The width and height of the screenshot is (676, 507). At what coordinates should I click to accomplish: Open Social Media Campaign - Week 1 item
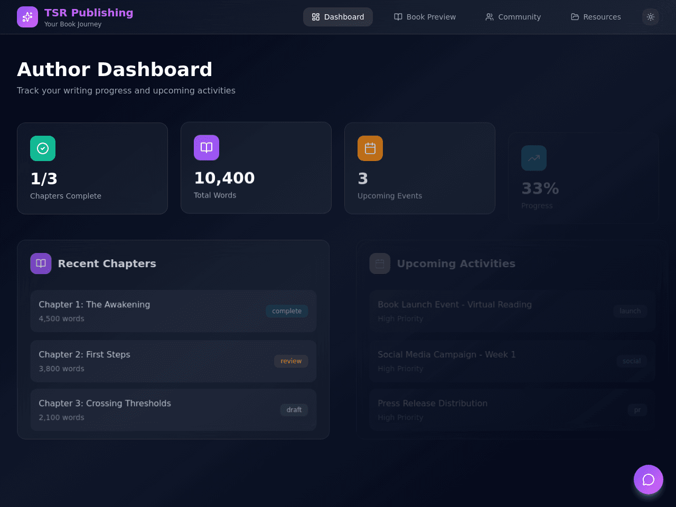tap(512, 361)
